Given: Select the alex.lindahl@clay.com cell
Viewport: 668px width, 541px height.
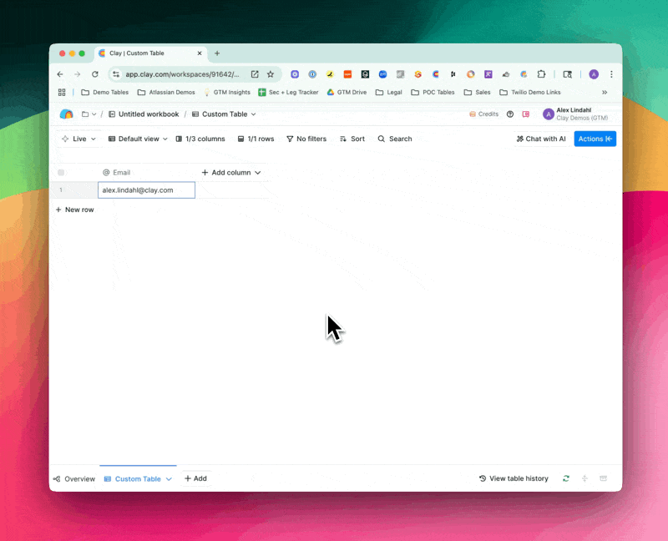Looking at the screenshot, I should (147, 190).
